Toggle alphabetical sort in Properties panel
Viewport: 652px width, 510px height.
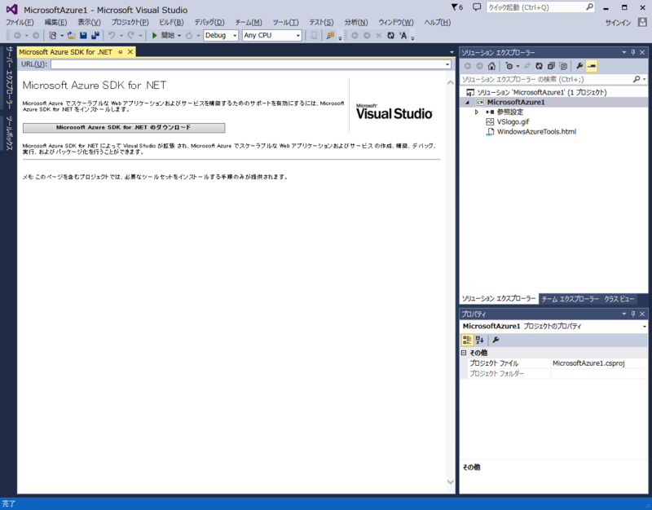(x=479, y=340)
